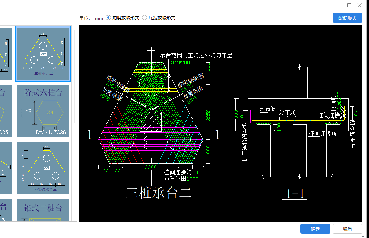Select the 三桩承台二 thumbnail

click(43, 54)
